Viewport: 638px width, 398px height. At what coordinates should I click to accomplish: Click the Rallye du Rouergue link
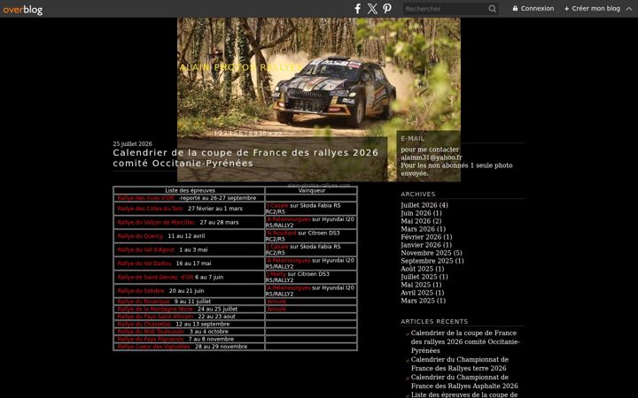pyautogui.click(x=144, y=302)
